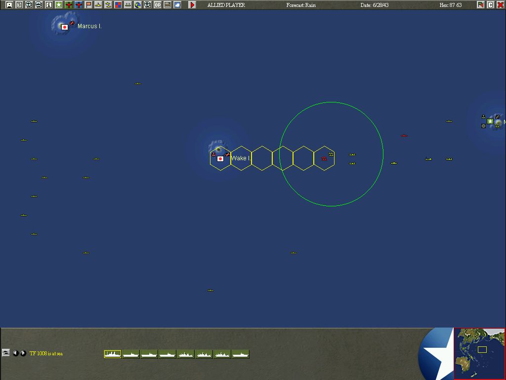Click the red X exit icon

tap(501, 5)
